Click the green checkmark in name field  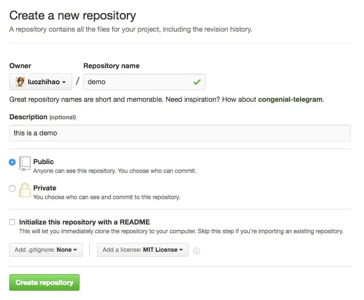pyautogui.click(x=197, y=82)
